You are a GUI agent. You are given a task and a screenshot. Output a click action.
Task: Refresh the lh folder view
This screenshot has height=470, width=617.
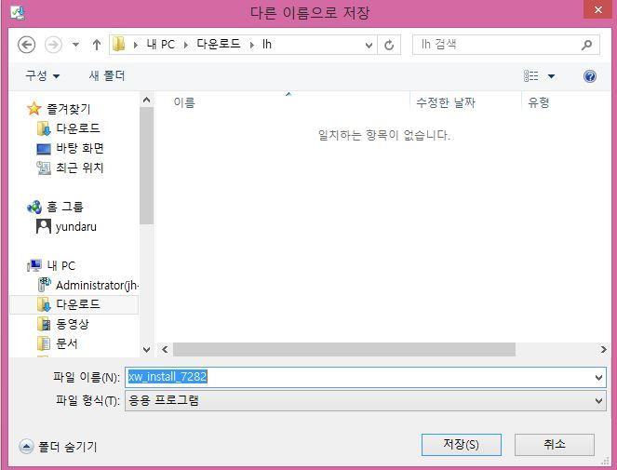tap(389, 45)
